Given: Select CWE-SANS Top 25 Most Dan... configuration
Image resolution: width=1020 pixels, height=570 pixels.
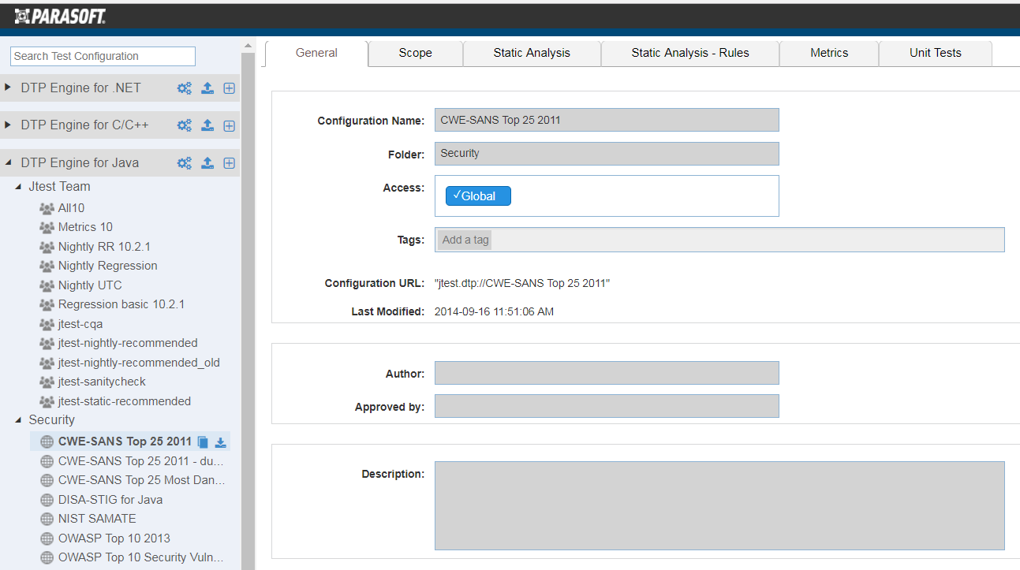Looking at the screenshot, I should point(141,480).
